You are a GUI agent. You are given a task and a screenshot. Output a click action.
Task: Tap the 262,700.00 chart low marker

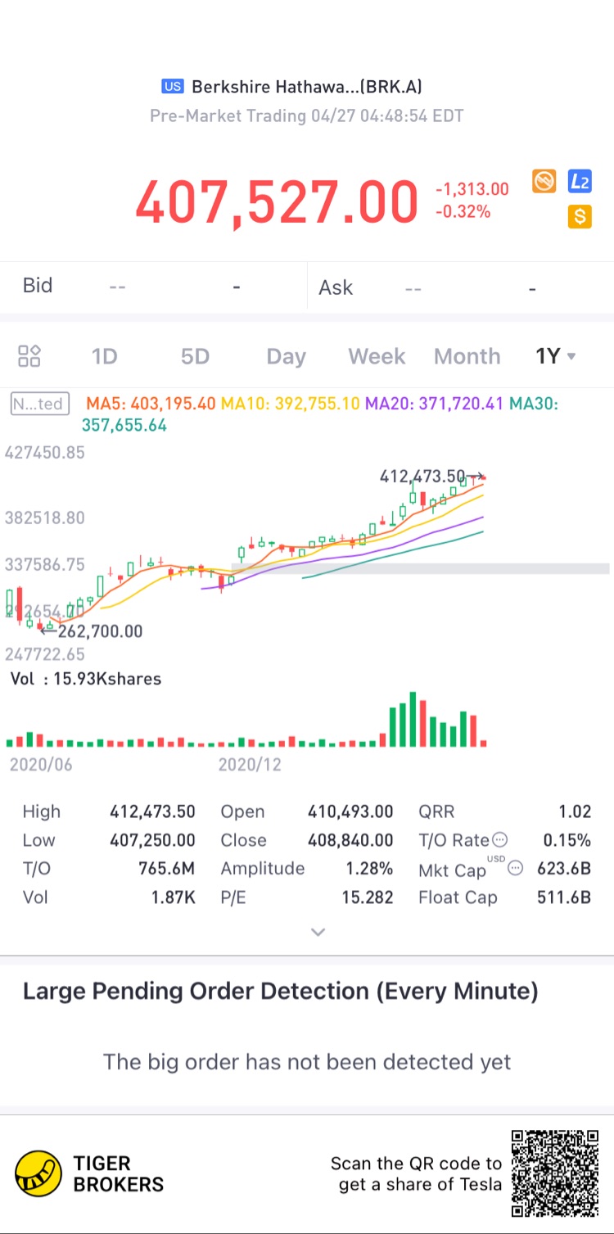pos(100,631)
